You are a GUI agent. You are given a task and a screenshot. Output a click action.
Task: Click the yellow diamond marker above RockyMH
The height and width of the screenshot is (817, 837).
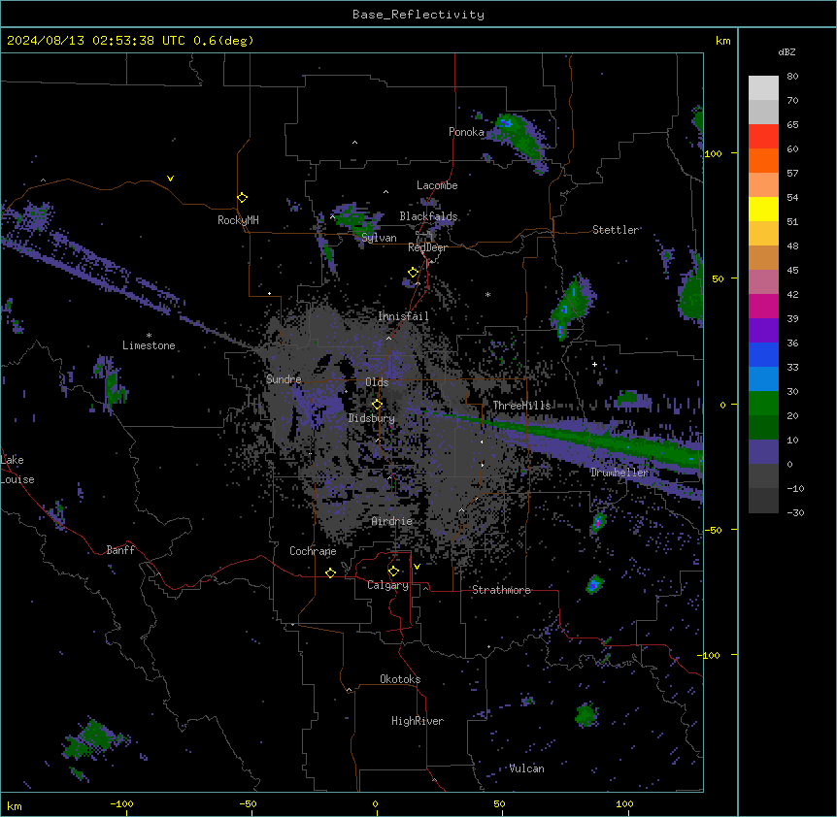(x=242, y=198)
